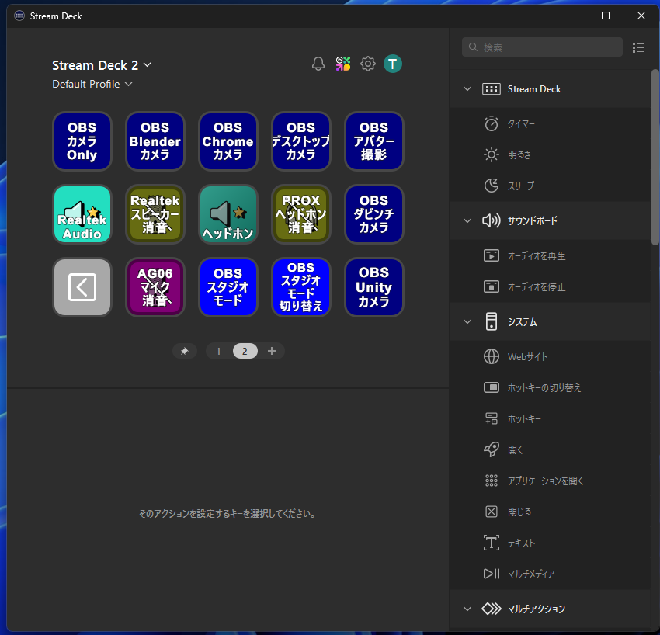Viewport: 660px width, 635px height.
Task: Maximize the Stream Deck window
Action: point(606,16)
